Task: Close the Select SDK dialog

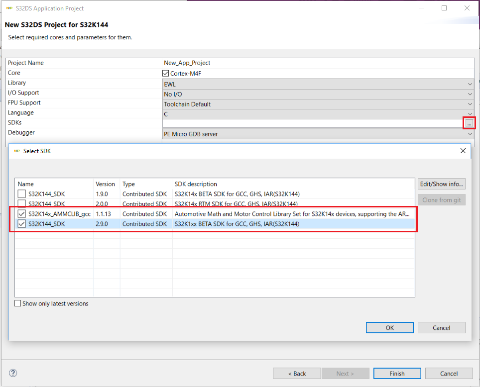Action: tap(463, 151)
